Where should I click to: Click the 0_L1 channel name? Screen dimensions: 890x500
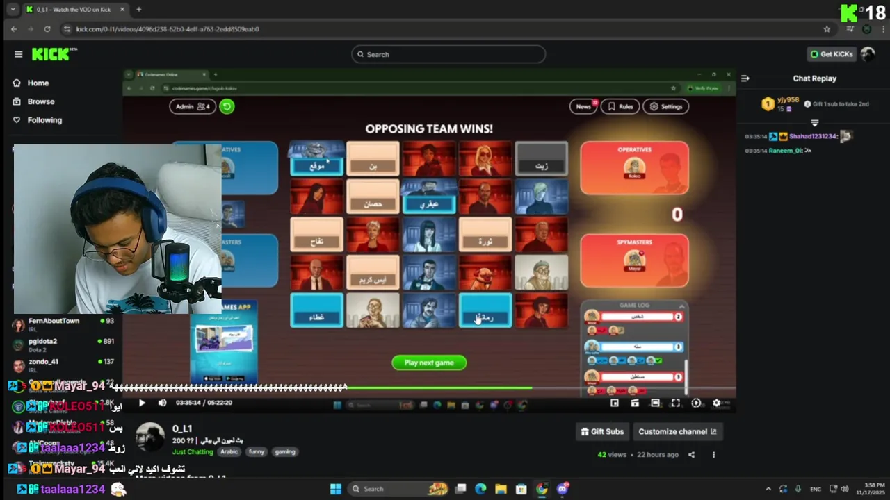pyautogui.click(x=182, y=428)
